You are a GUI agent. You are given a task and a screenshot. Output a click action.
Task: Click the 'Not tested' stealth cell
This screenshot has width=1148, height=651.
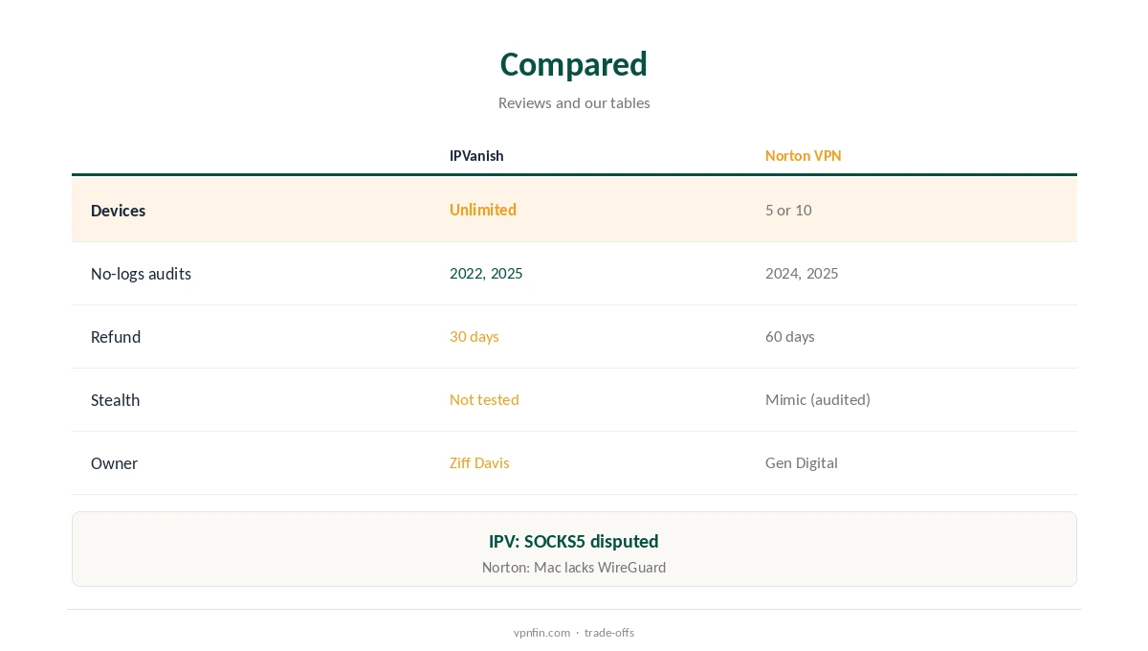484,399
